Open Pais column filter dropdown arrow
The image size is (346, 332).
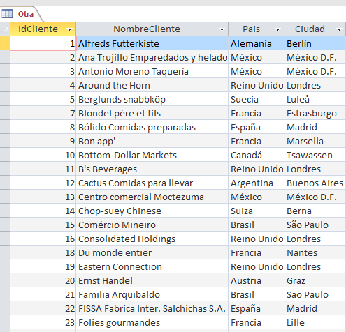click(277, 29)
